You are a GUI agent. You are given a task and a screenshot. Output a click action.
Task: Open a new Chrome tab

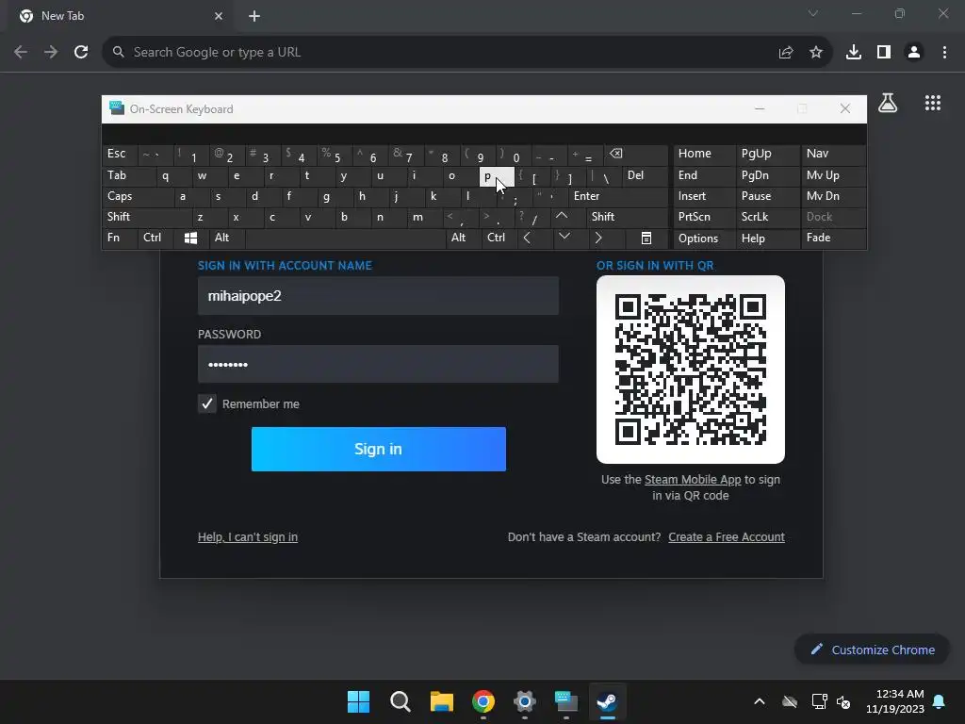click(x=254, y=16)
